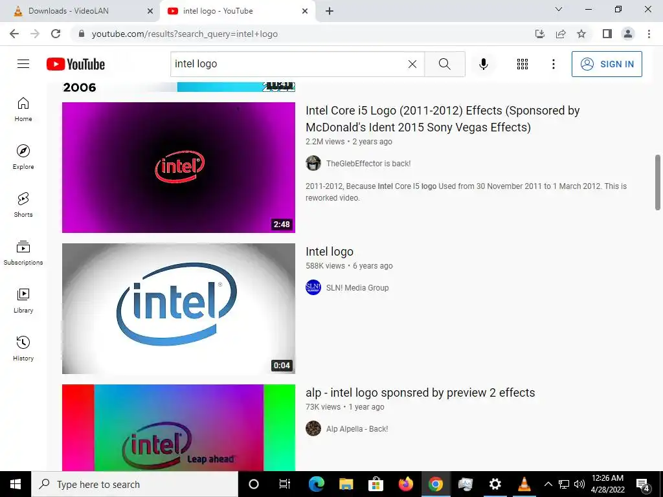663x497 pixels.
Task: Open VLC cone icon on taskbar
Action: 524,484
